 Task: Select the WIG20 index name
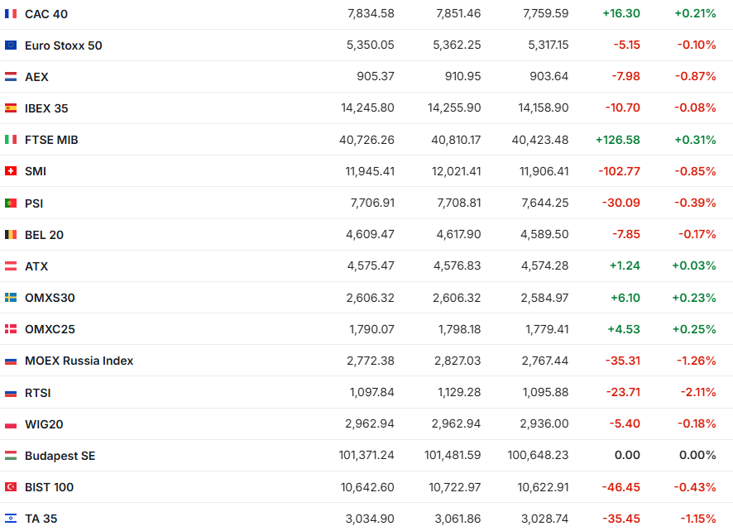coord(44,424)
